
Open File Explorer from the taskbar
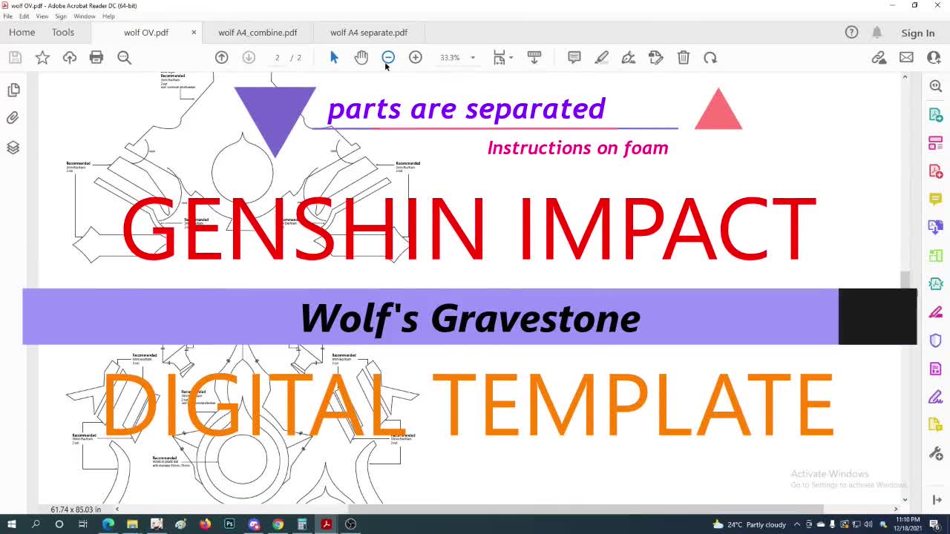pyautogui.click(x=132, y=524)
